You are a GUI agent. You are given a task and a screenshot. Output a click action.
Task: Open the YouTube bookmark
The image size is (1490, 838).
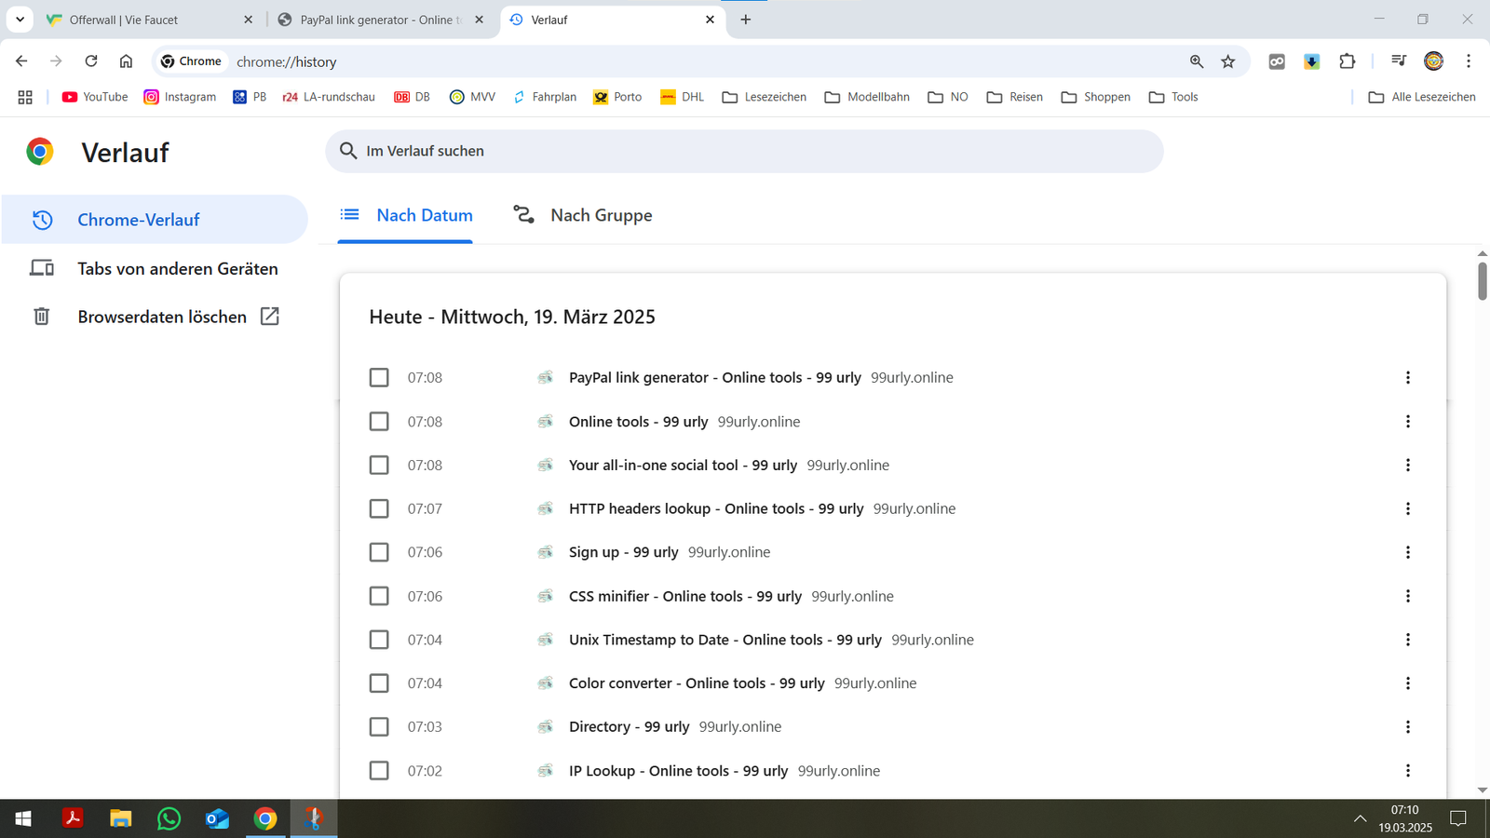(x=95, y=97)
